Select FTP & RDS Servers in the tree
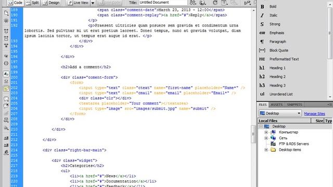This screenshot has height=187, width=333. click(293, 144)
